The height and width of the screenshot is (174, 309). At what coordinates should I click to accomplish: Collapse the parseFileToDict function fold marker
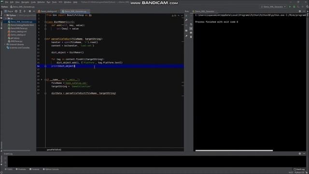point(45,39)
